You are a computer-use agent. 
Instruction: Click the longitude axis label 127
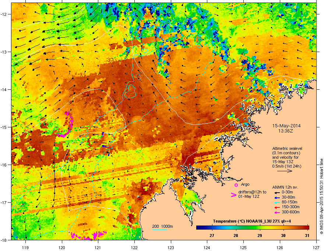(x=316, y=247)
